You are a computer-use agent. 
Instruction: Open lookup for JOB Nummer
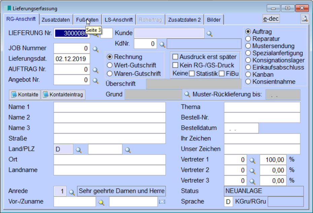96,49
